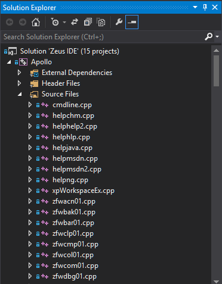222x284 pixels.
Task: Select External Dependencies label
Action: 77,73
